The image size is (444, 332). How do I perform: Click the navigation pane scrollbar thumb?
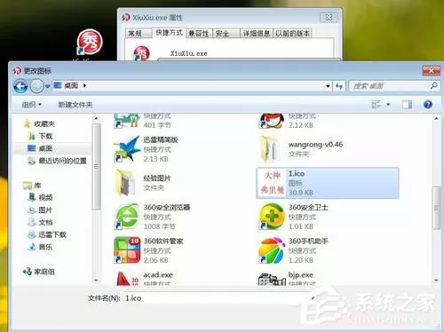pyautogui.click(x=96, y=167)
